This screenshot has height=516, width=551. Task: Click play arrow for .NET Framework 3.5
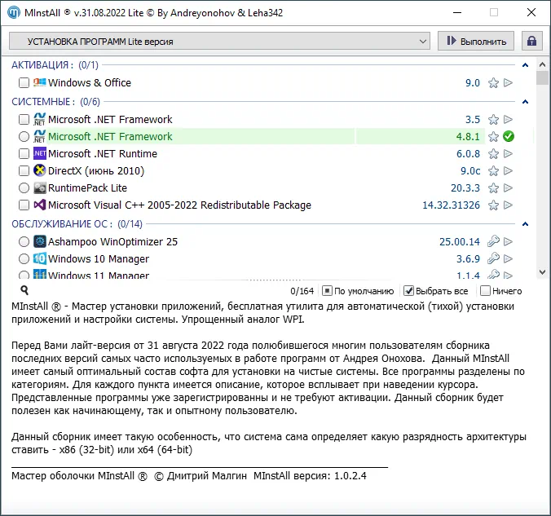pos(508,120)
